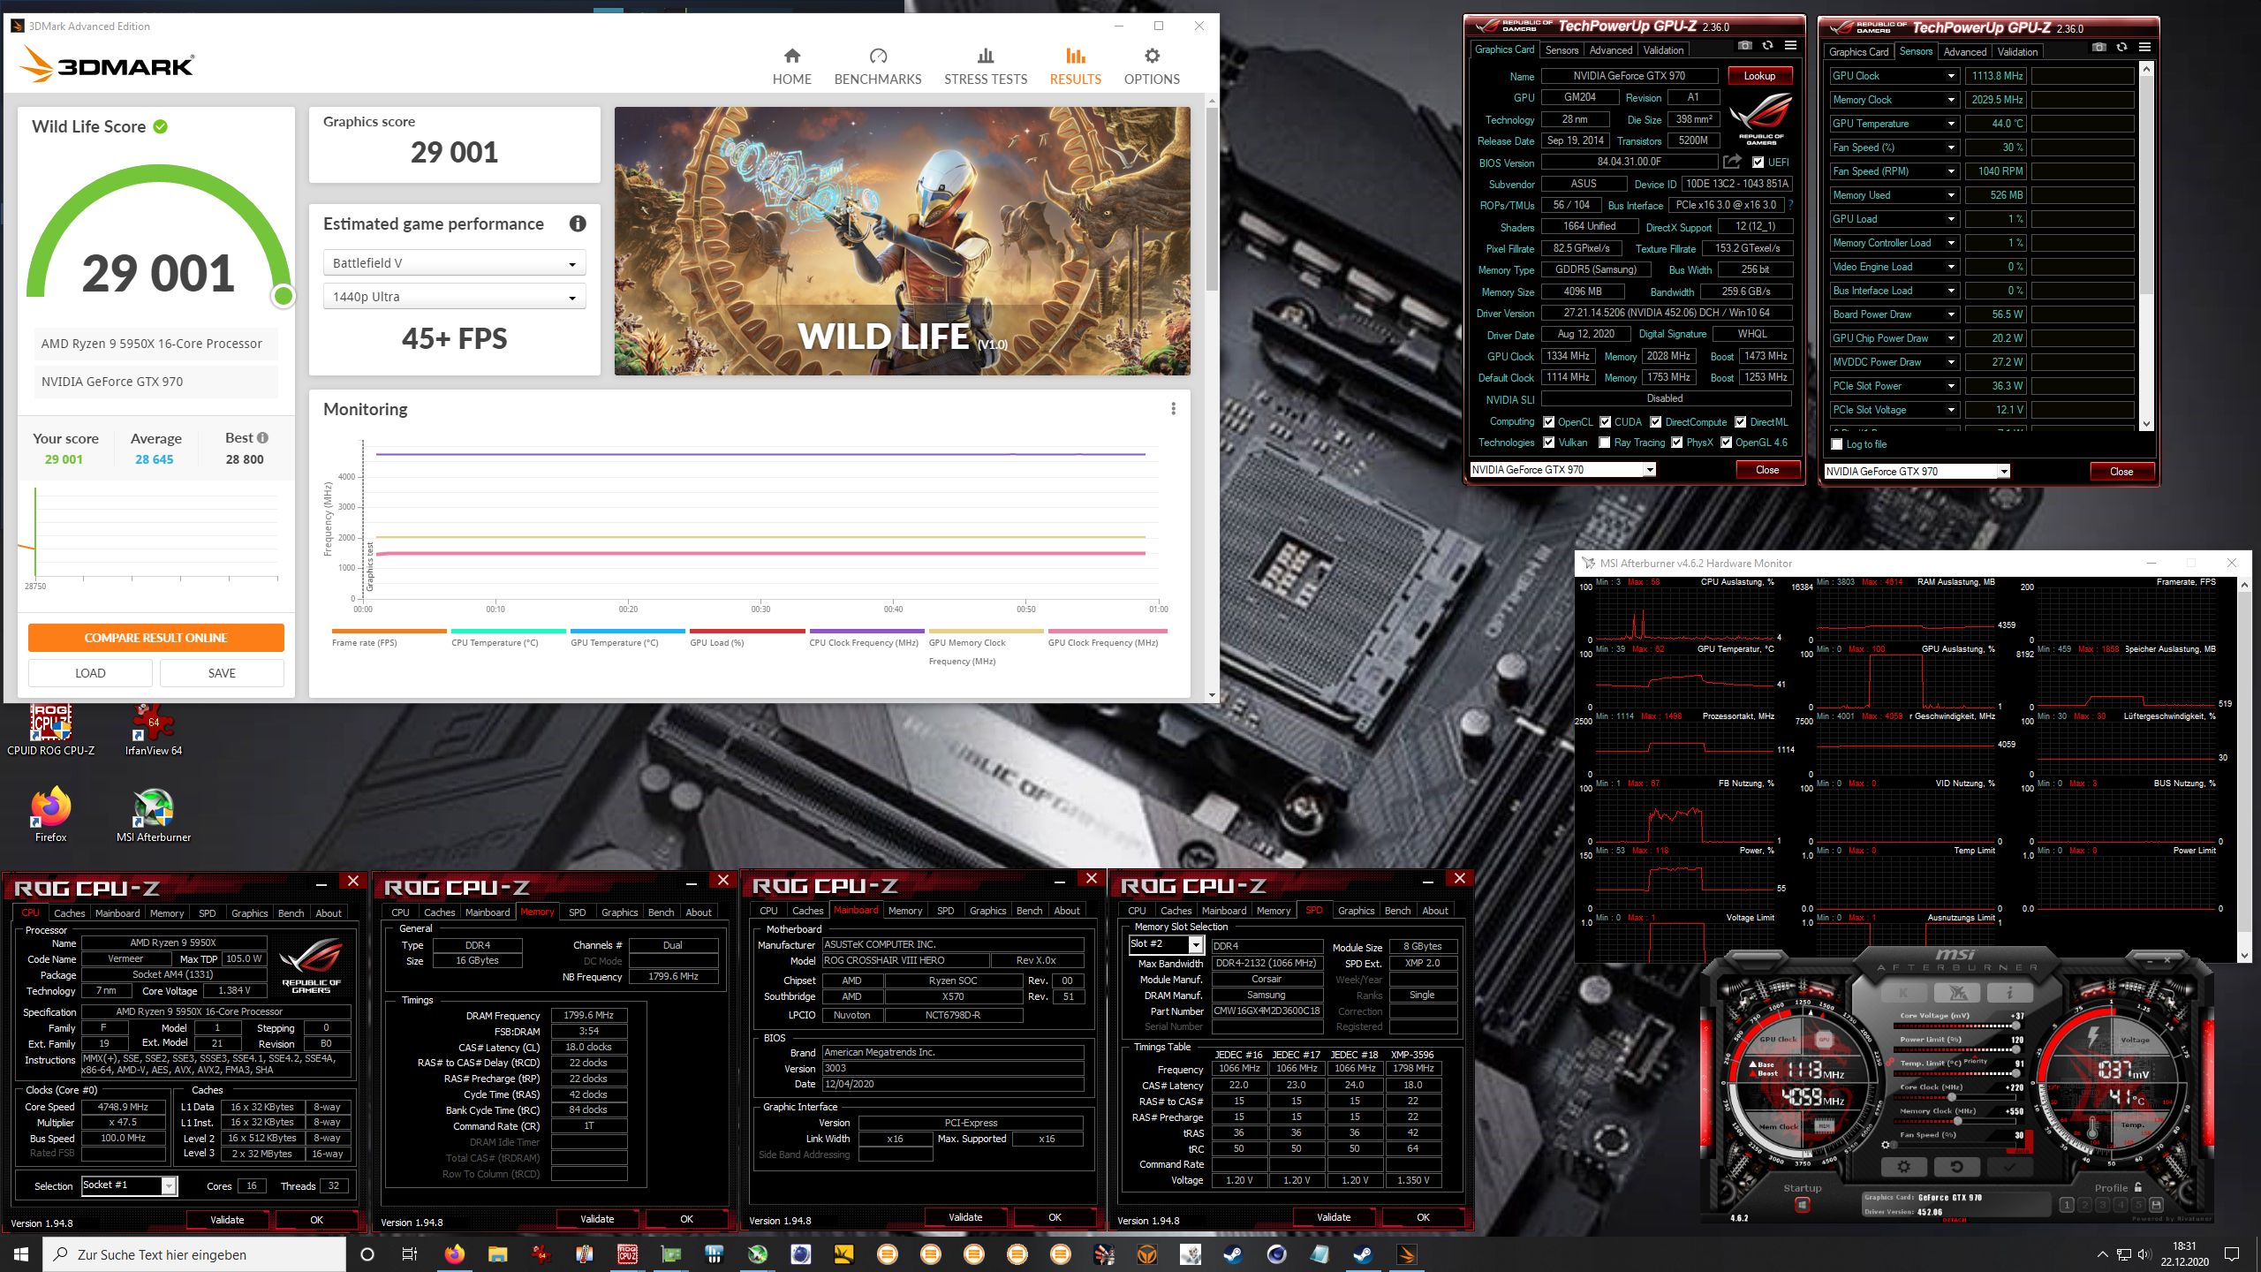Launch Firefox desktop shortcut
Image resolution: width=2261 pixels, height=1272 pixels.
tap(50, 814)
